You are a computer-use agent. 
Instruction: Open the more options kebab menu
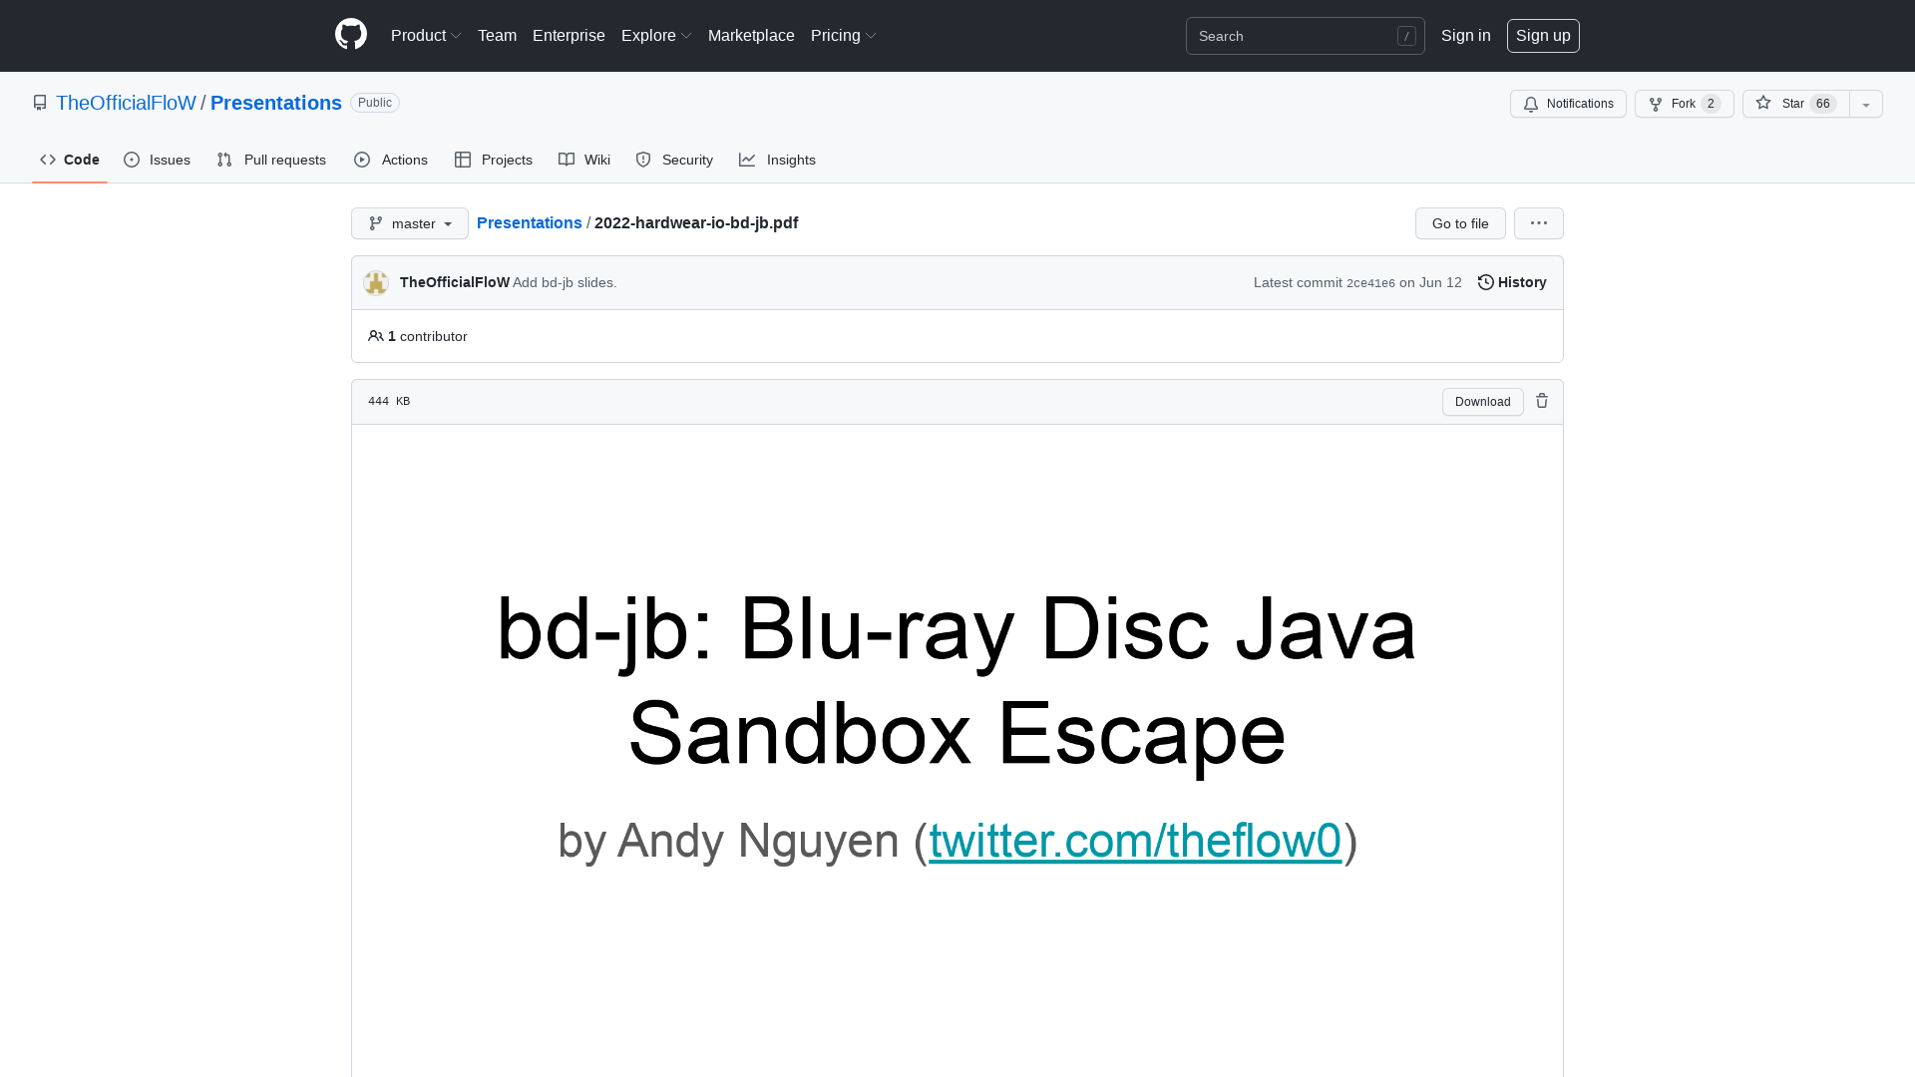pyautogui.click(x=1538, y=223)
